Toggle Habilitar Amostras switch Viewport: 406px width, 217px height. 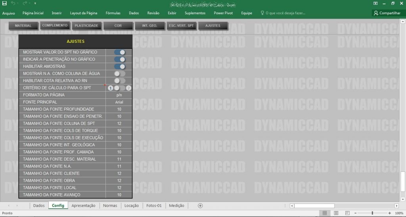[x=120, y=66]
